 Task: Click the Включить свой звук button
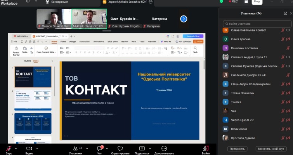pyautogui.click(x=271, y=149)
